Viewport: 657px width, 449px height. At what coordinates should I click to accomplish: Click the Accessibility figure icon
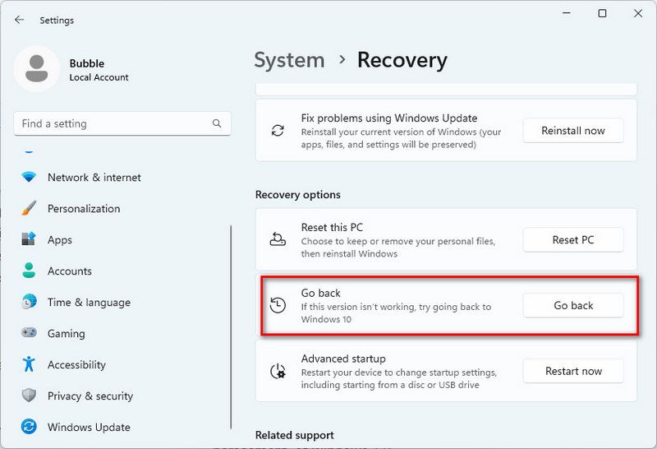(29, 363)
